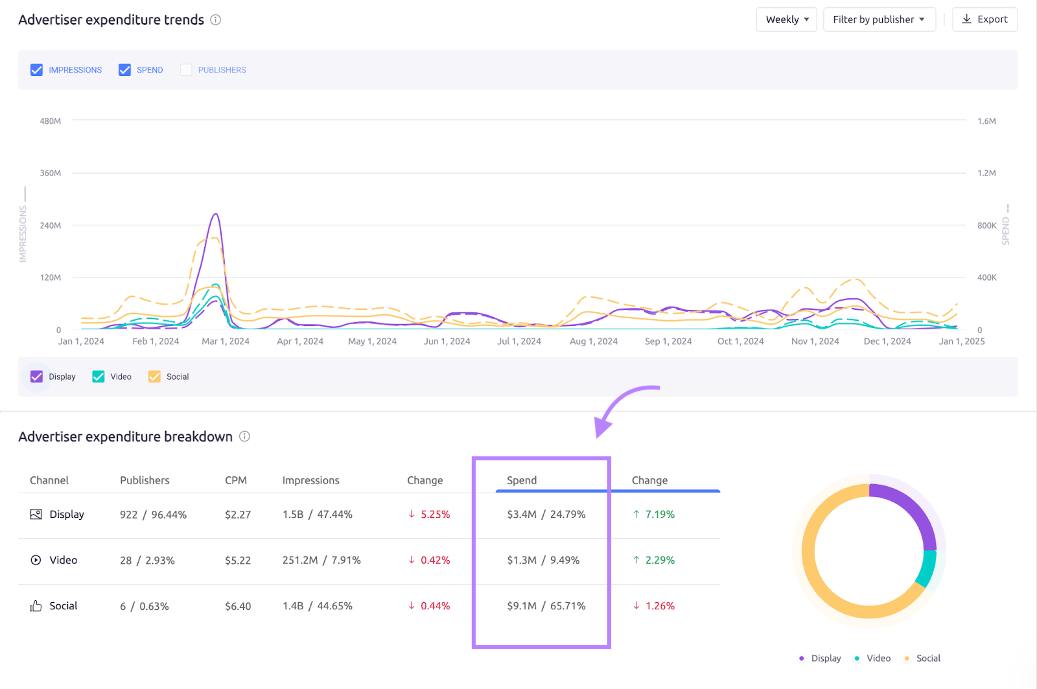The image size is (1037, 689).
Task: Click the $6.40 CPM value
Action: [x=238, y=606]
